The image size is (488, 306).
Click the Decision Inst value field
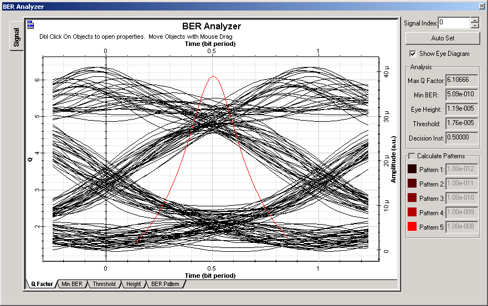click(x=462, y=138)
